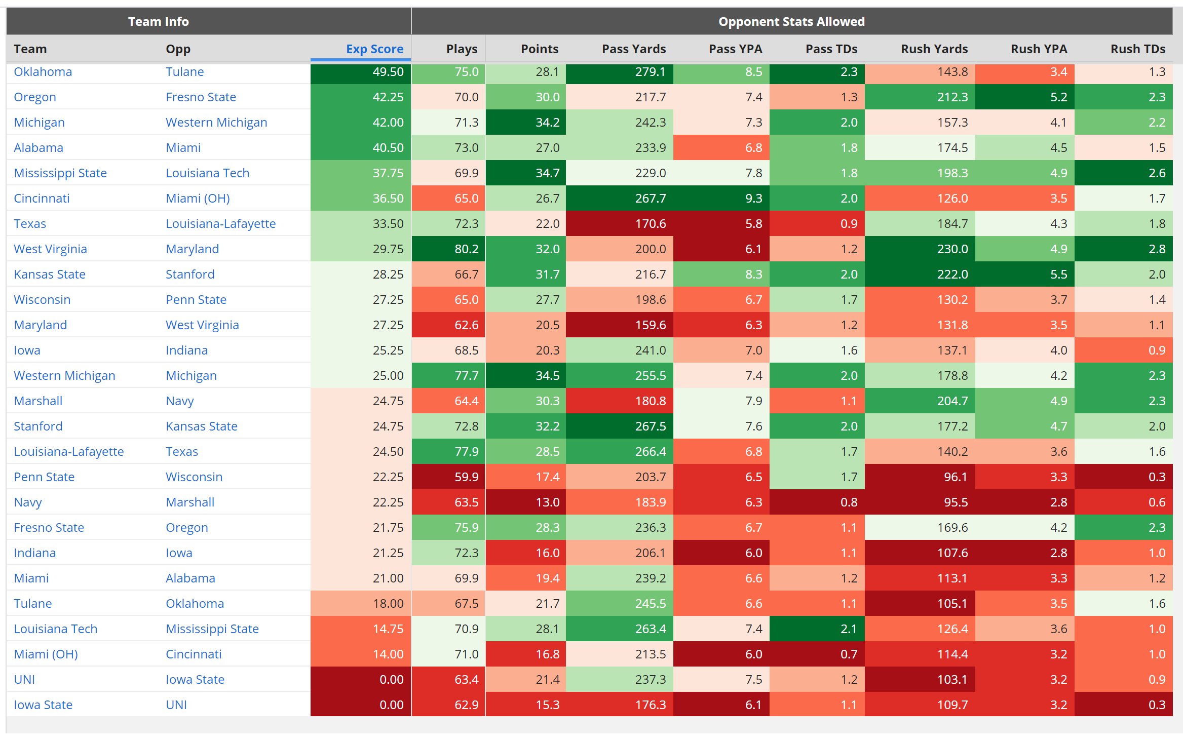Image resolution: width=1183 pixels, height=742 pixels.
Task: Sort by Rush Yards column header
Action: tap(934, 49)
